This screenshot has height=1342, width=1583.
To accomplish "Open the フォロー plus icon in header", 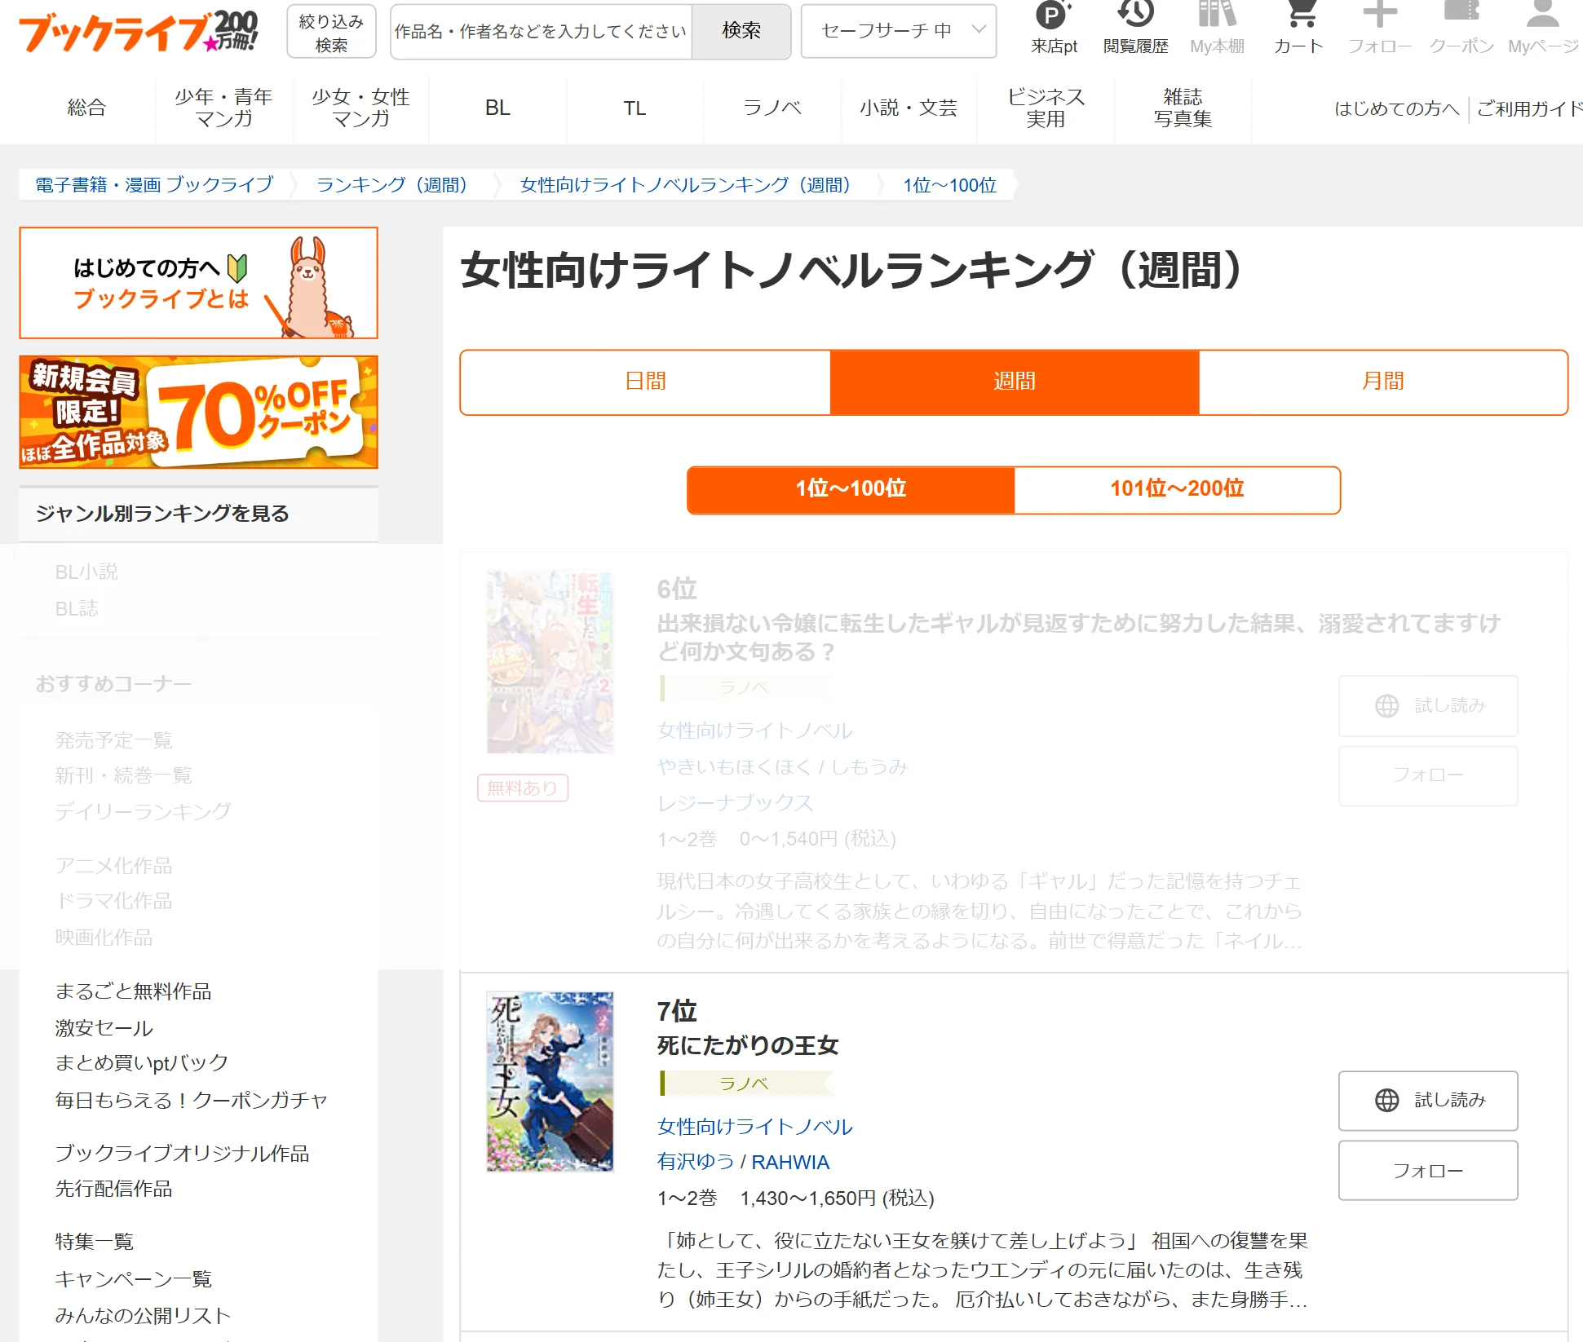I will [1379, 29].
